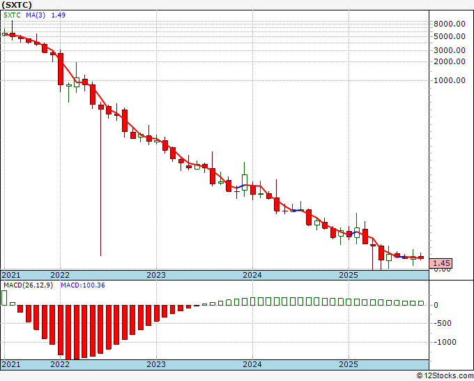Click the first green MACD bar in 2021

click(4, 298)
